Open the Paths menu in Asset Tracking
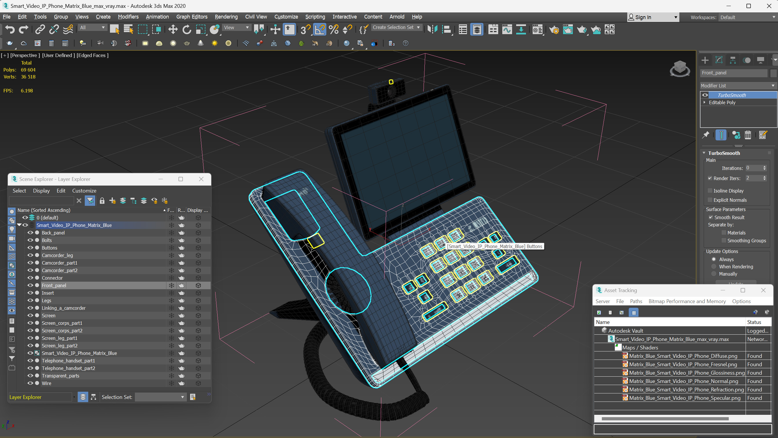Screen dimensions: 778x438 [636, 301]
